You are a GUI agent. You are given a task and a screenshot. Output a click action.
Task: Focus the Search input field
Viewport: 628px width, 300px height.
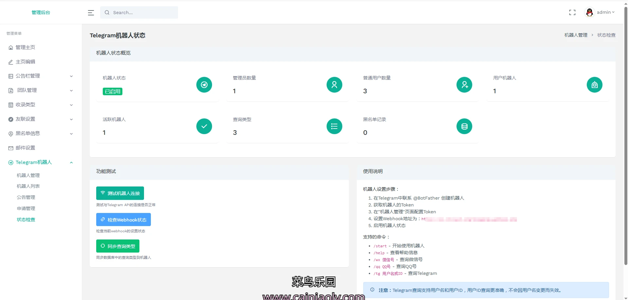click(139, 12)
